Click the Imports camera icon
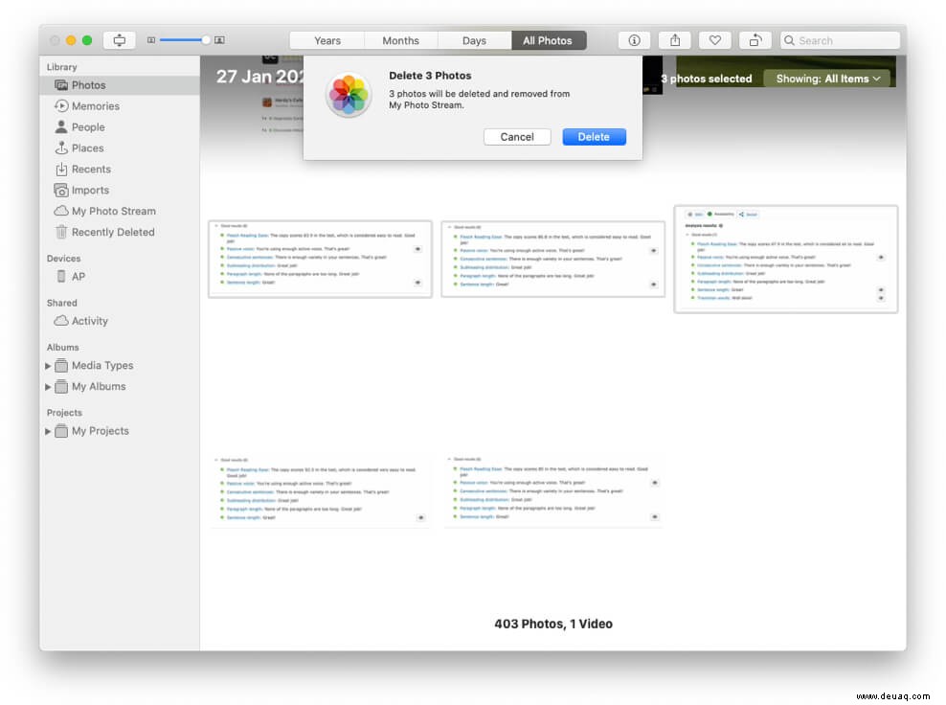The width and height of the screenshot is (946, 705). [x=61, y=190]
